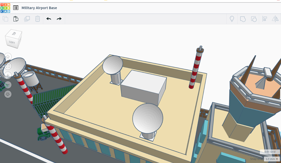281x163 pixels.
Task: Redo the last action
Action: pos(59,19)
